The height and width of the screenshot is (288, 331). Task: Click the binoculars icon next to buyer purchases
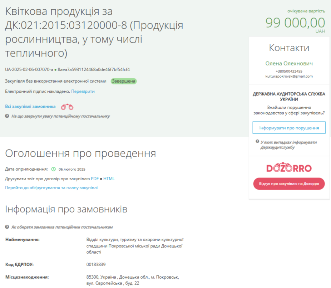[x=67, y=107]
